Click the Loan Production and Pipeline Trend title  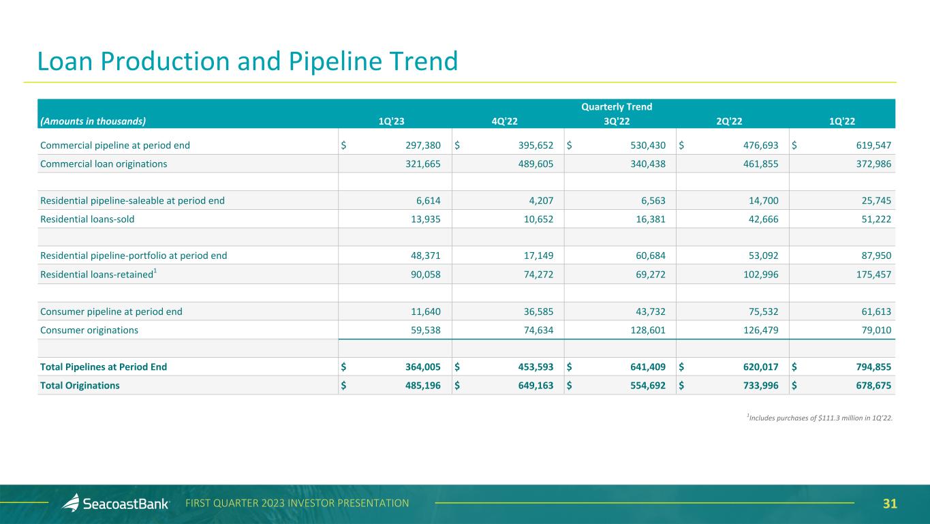coord(247,62)
